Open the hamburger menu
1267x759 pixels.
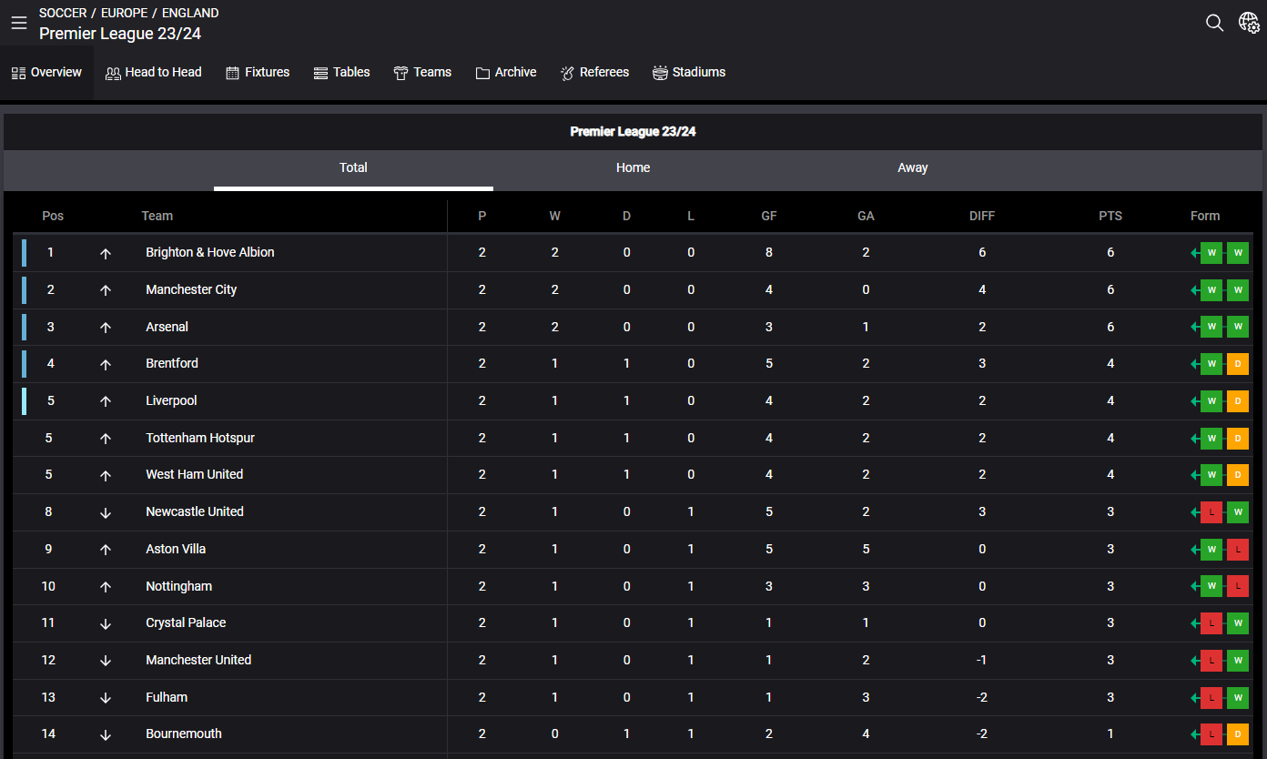(19, 23)
